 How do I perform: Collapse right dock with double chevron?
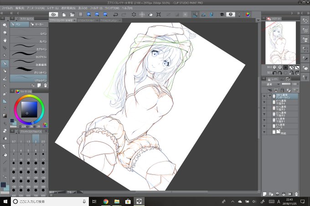point(309,13)
